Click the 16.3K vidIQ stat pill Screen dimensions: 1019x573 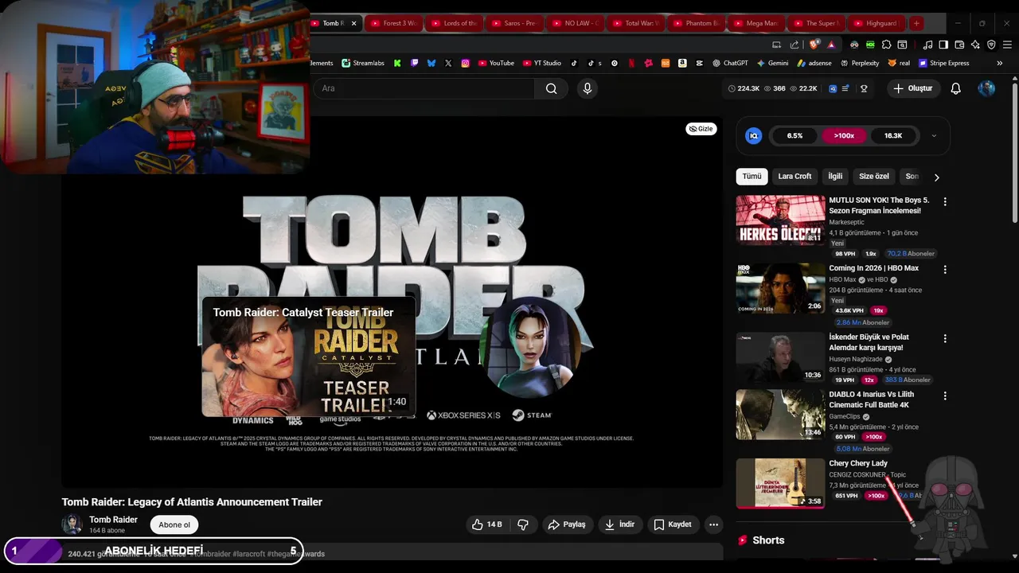click(x=893, y=136)
